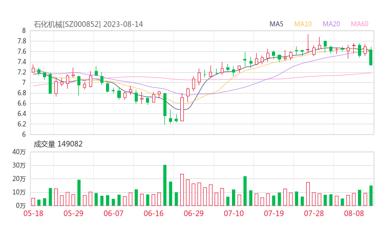Click the MA60 legend label

[x=360, y=24]
